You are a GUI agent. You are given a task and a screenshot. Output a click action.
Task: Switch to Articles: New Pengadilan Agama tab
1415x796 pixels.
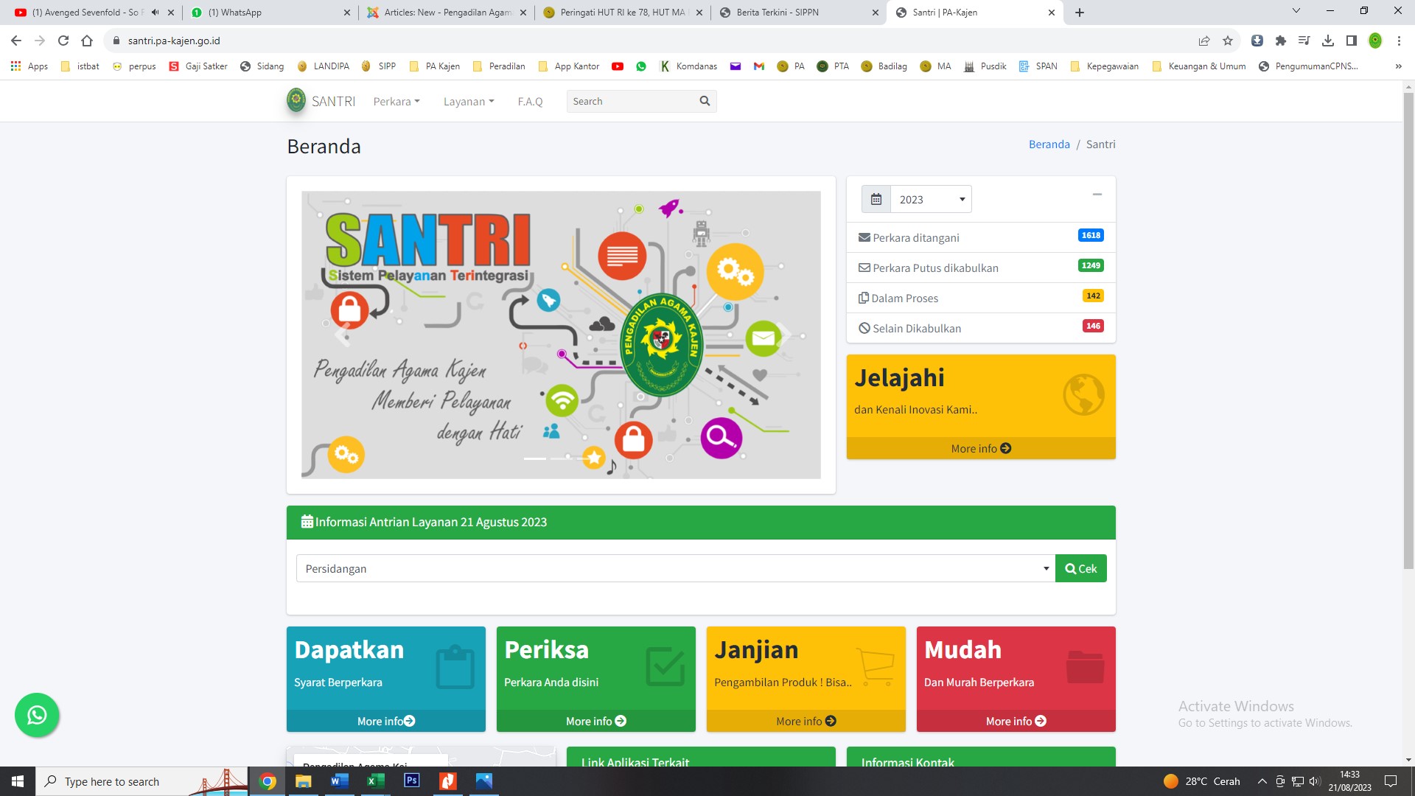point(446,13)
